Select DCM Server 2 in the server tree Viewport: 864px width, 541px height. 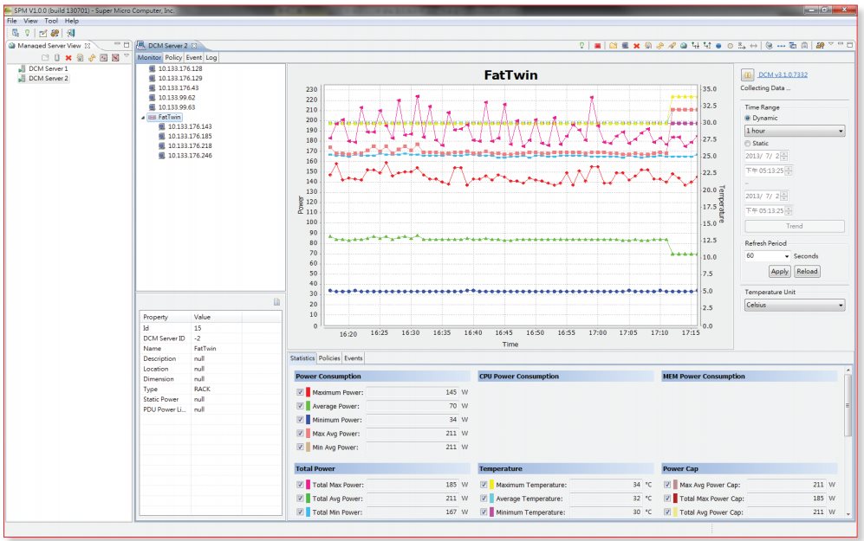click(48, 79)
